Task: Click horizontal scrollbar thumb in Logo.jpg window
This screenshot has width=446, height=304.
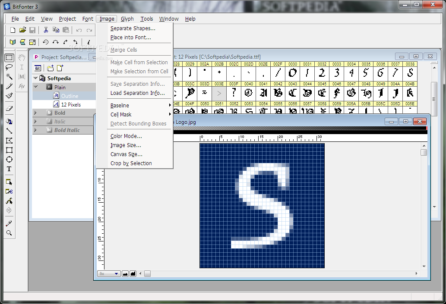Action: tap(147, 273)
